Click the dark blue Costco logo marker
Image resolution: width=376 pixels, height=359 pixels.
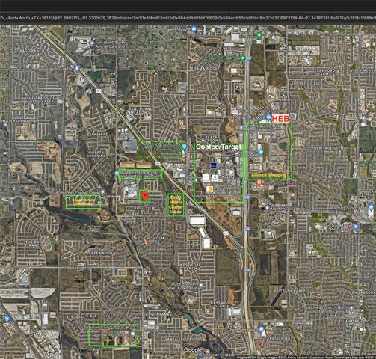[213, 165]
